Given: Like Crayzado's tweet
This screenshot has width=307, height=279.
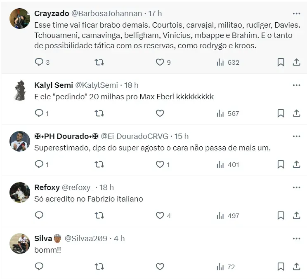Looking at the screenshot, I should click(x=160, y=62).
